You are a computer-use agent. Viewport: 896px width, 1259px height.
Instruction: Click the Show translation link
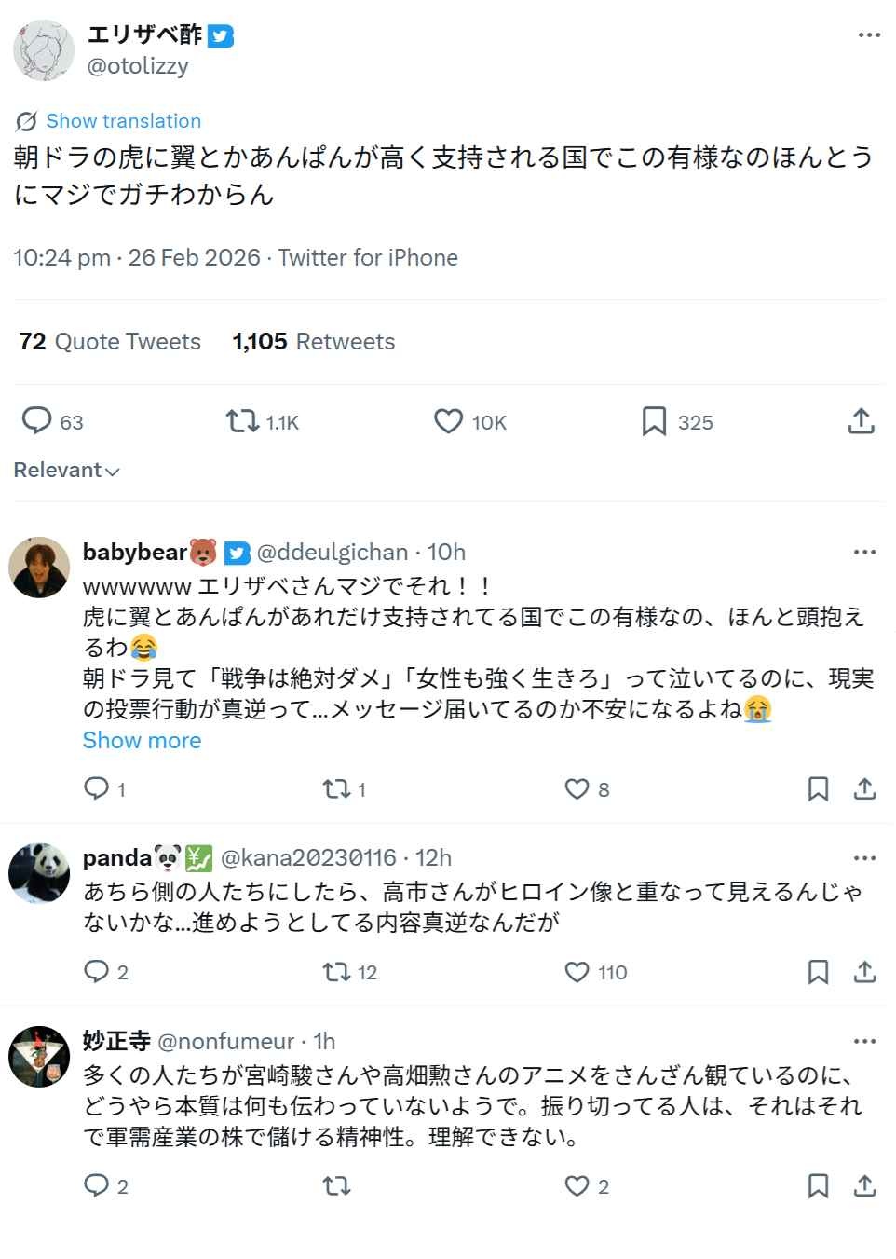tap(123, 121)
